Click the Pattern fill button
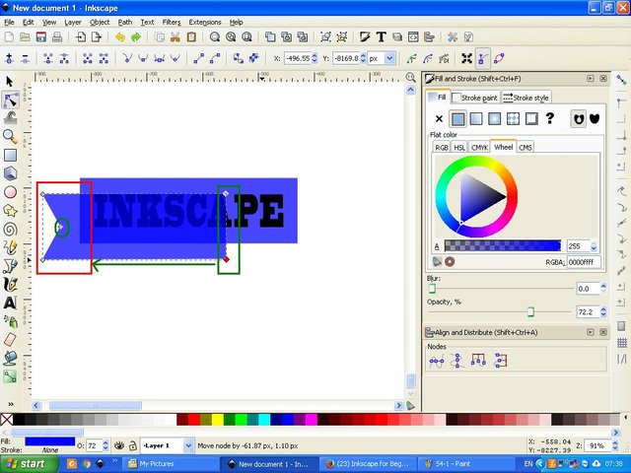The height and width of the screenshot is (473, 631). pyautogui.click(x=513, y=118)
